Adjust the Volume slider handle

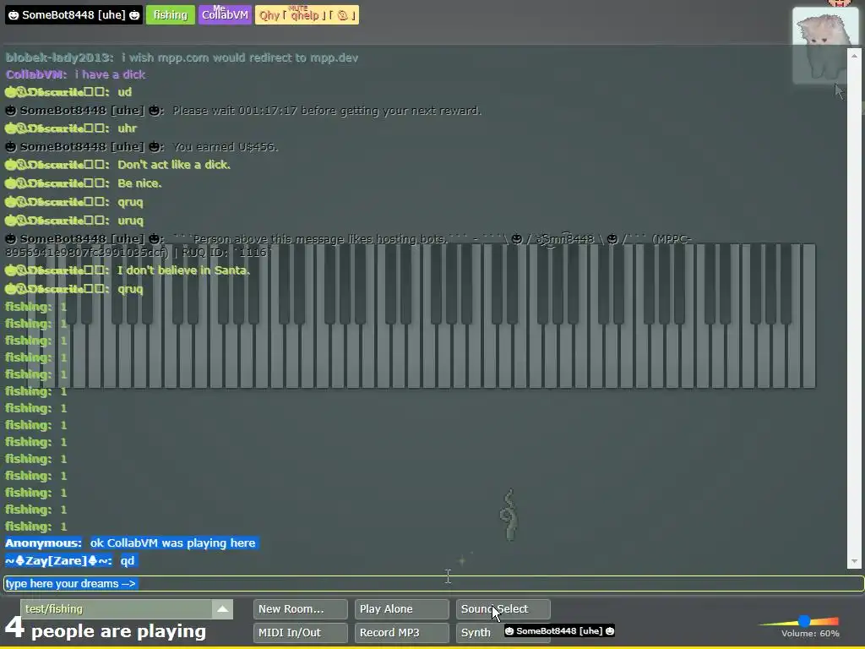click(x=804, y=621)
